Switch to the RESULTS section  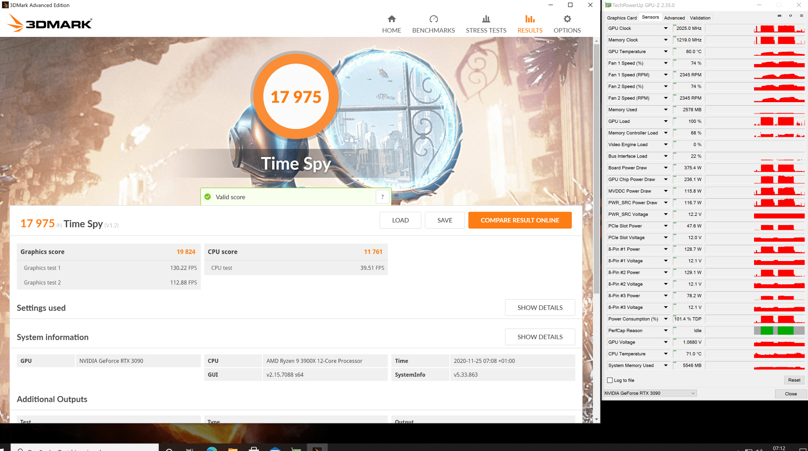pyautogui.click(x=530, y=25)
